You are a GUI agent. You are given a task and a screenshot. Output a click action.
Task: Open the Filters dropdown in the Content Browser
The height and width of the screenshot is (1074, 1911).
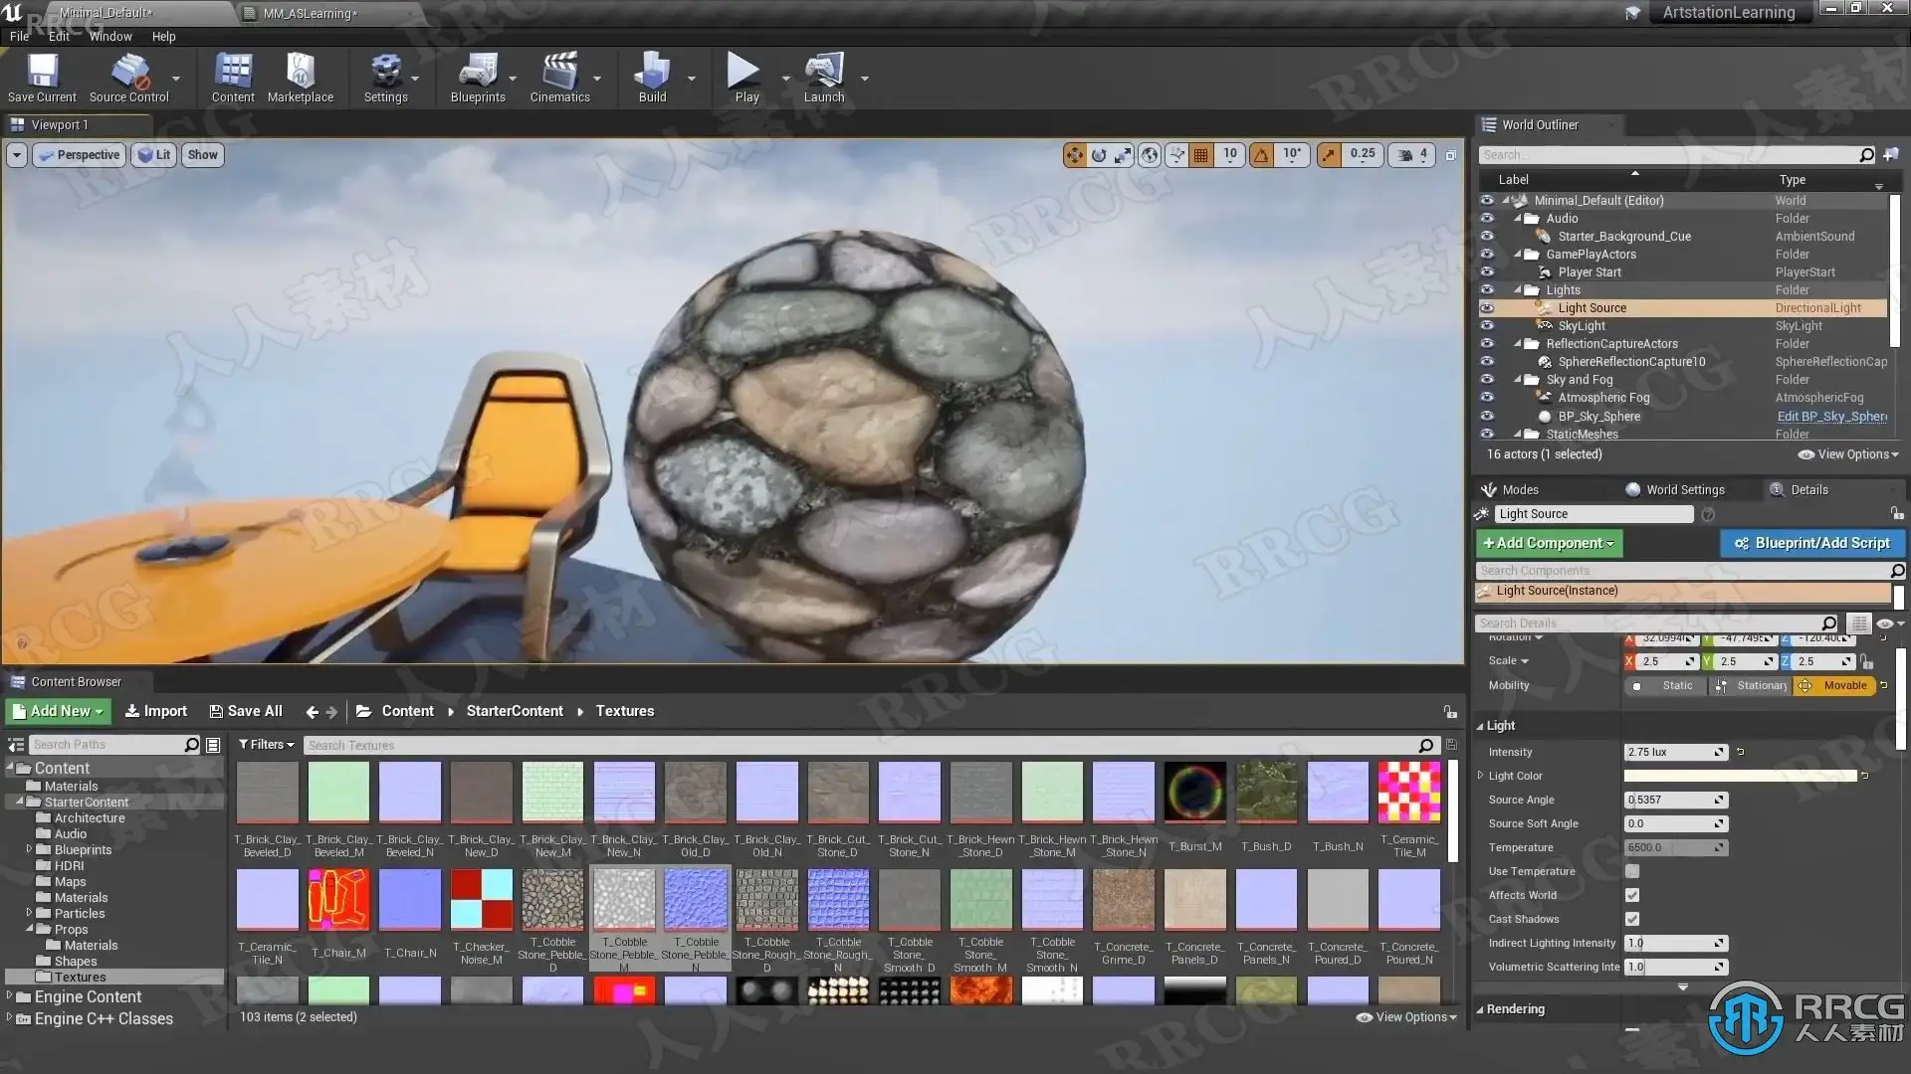[267, 745]
